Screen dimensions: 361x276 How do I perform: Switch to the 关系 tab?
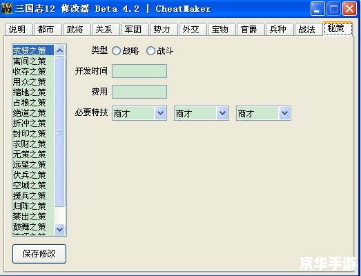[x=106, y=30]
